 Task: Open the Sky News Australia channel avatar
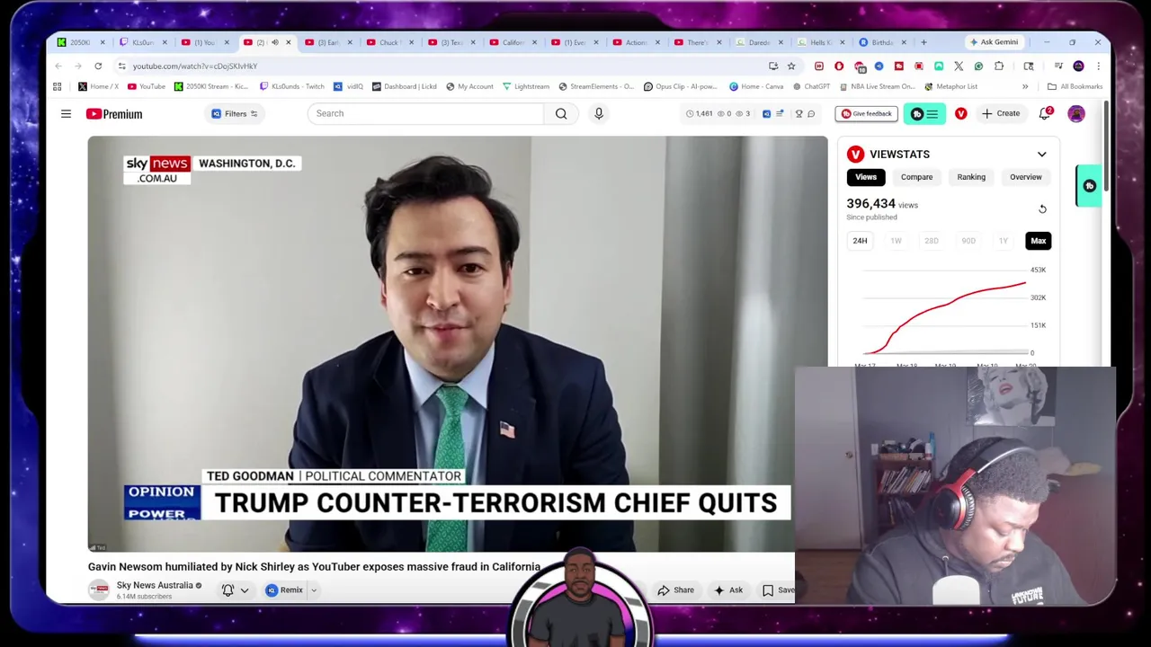point(99,589)
